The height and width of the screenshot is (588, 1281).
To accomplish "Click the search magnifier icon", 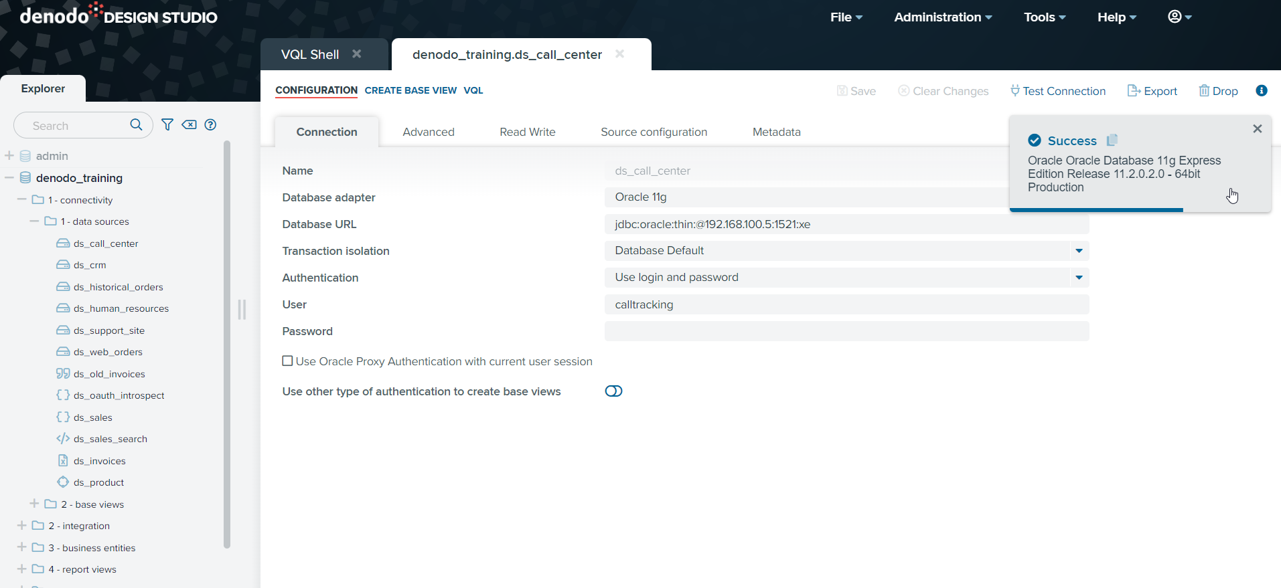I will (x=136, y=124).
